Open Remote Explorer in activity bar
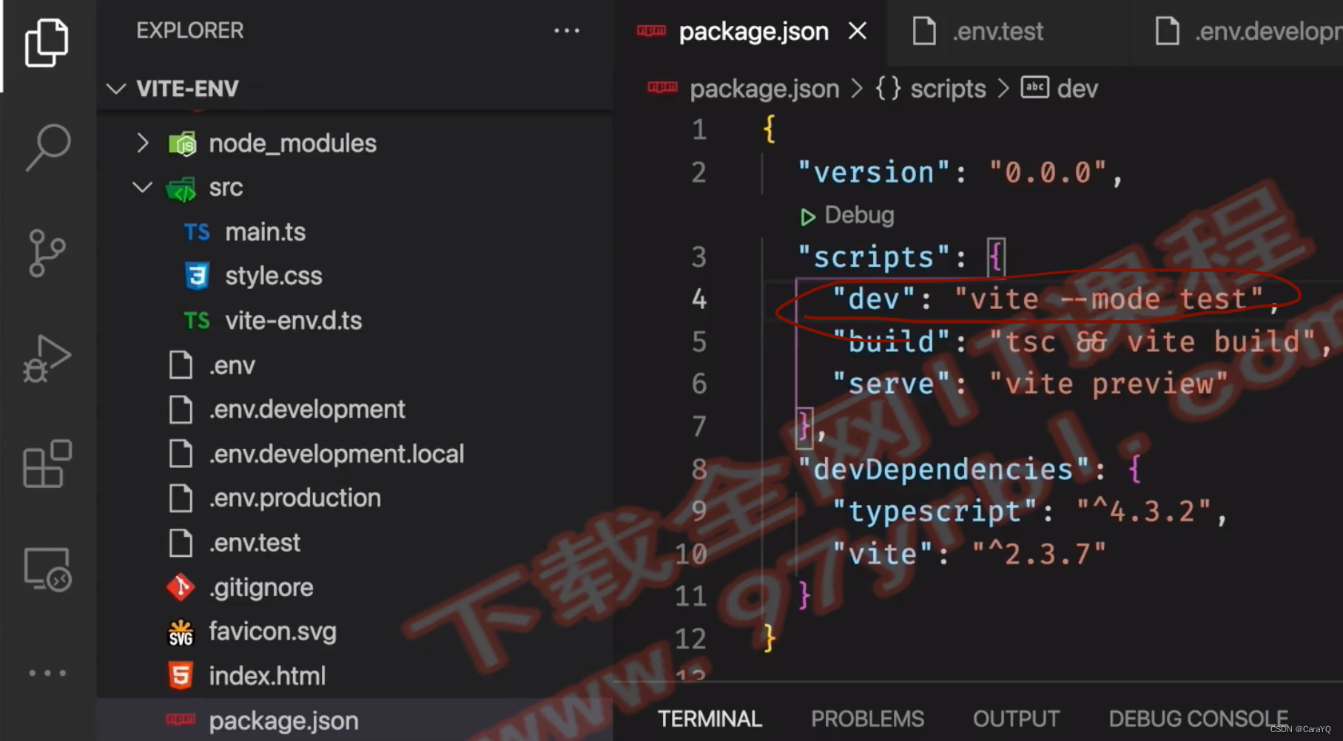The image size is (1343, 741). click(x=47, y=569)
